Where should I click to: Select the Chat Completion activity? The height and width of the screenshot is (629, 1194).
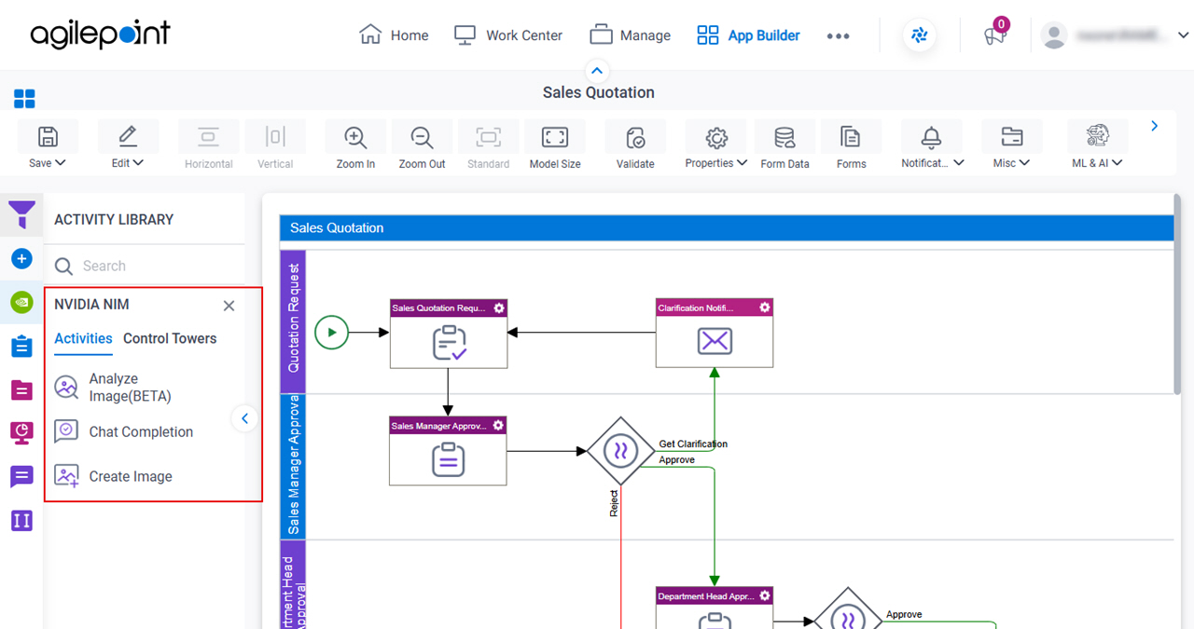pyautogui.click(x=123, y=431)
